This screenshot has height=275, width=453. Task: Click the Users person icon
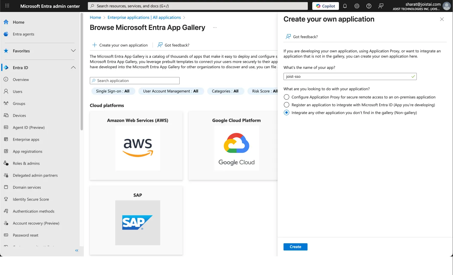6,91
